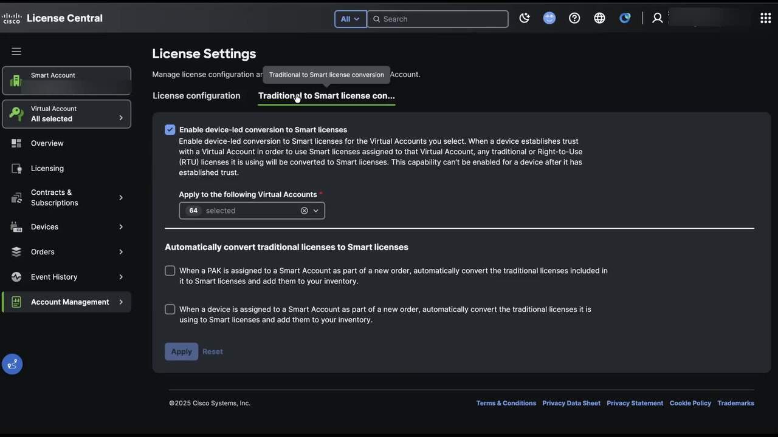This screenshot has height=437, width=778.
Task: Open the Privacy Statement link
Action: tap(635, 403)
